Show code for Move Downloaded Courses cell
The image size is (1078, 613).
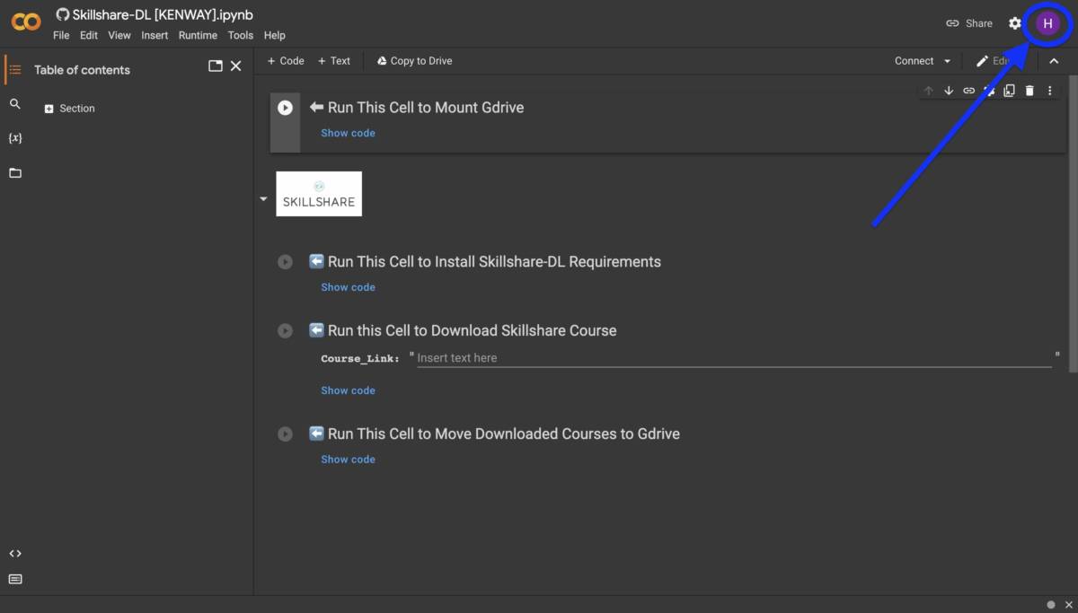[x=349, y=460]
